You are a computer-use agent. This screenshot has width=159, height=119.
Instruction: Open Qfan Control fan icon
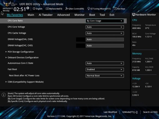(67, 9)
